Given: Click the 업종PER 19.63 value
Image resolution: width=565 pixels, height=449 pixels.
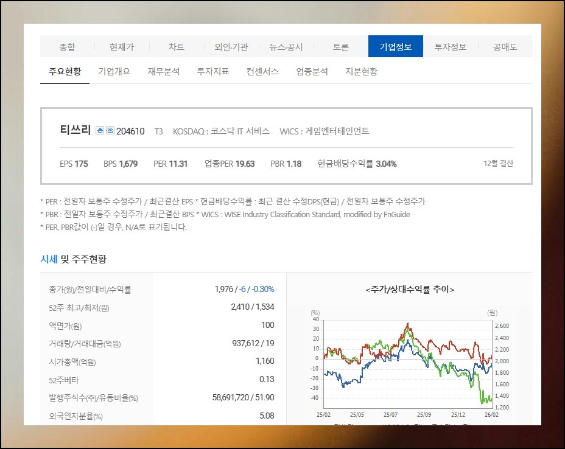Looking at the screenshot, I should point(230,164).
